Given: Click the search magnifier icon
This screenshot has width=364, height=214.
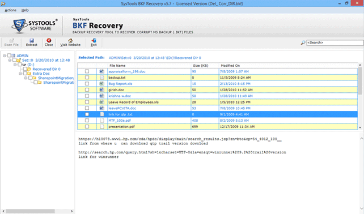Looking at the screenshot, I should (303, 42).
